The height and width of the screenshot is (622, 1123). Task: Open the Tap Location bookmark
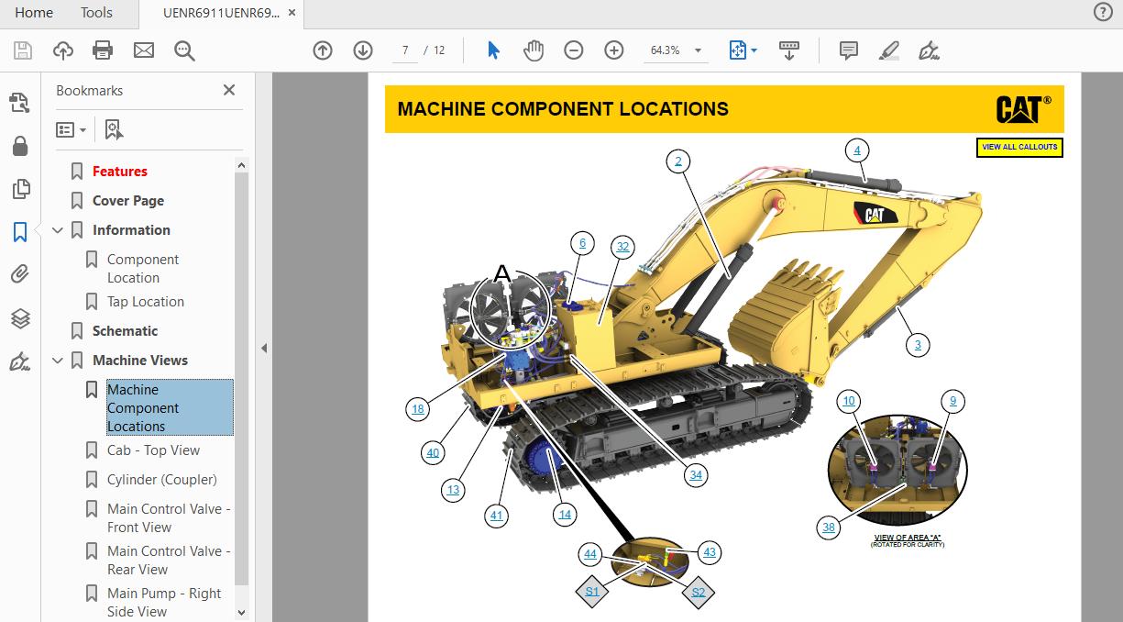tap(146, 302)
